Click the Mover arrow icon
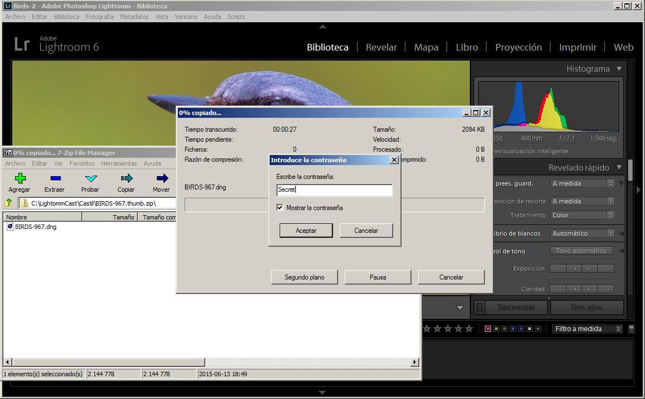This screenshot has width=645, height=399. click(161, 178)
